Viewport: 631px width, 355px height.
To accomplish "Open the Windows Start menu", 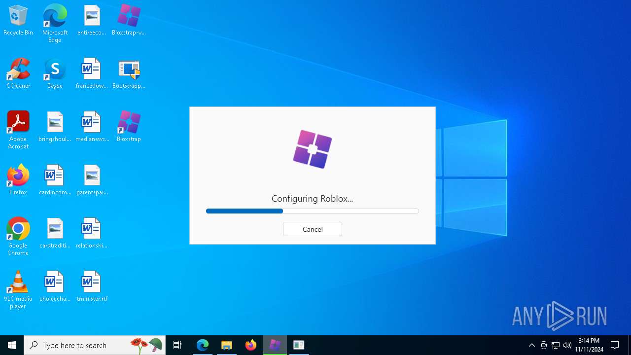I will click(12, 345).
